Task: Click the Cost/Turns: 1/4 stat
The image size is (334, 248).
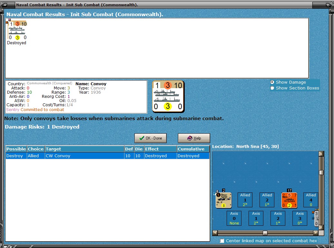Action: (58, 105)
